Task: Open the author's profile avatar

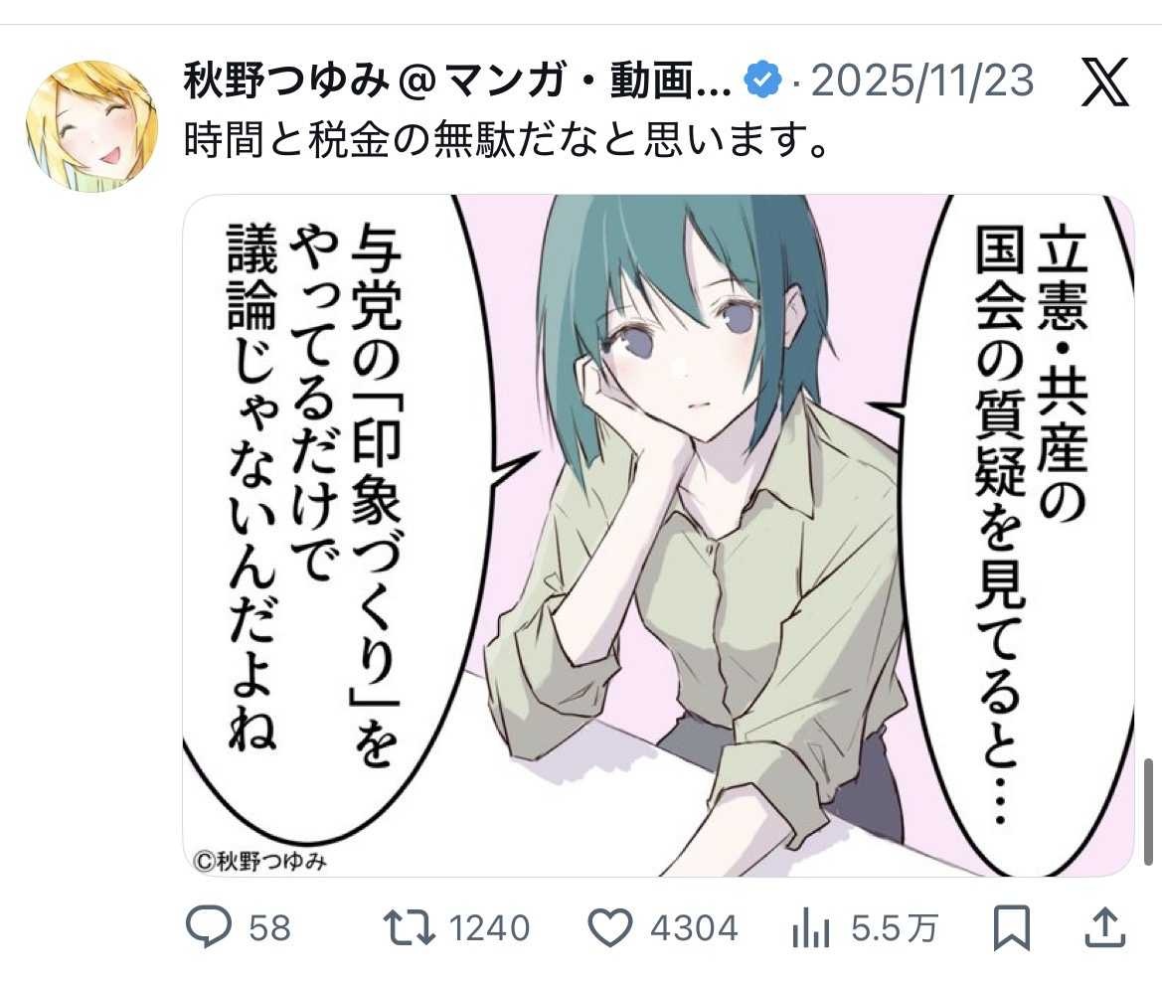Action: point(91,126)
